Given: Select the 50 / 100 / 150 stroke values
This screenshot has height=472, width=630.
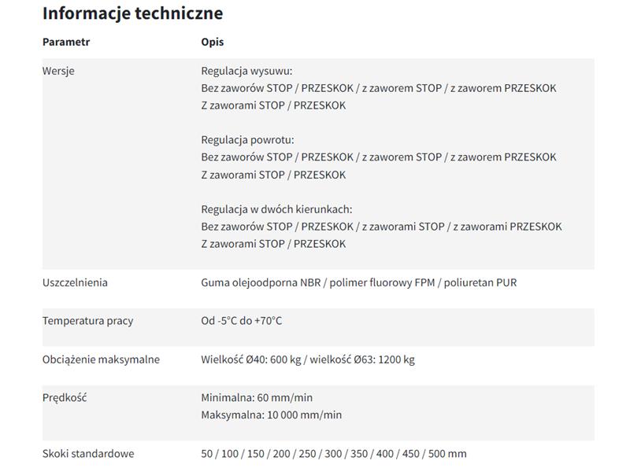Looking at the screenshot, I should pyautogui.click(x=232, y=454).
